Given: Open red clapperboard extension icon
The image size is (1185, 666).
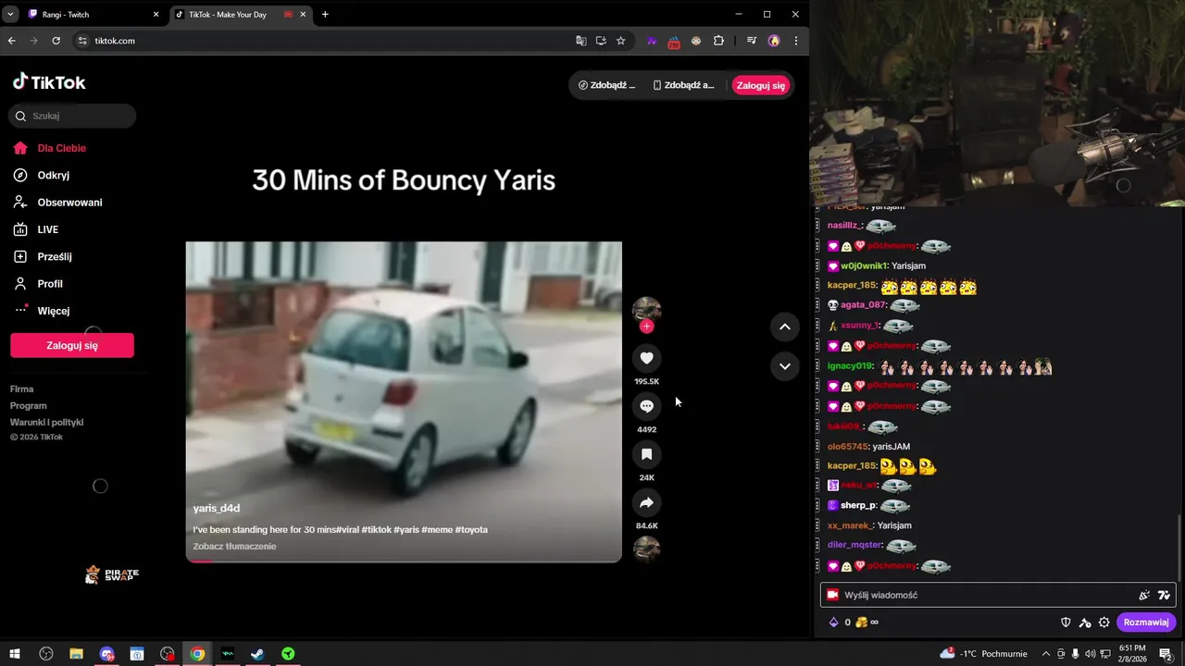Looking at the screenshot, I should point(674,41).
